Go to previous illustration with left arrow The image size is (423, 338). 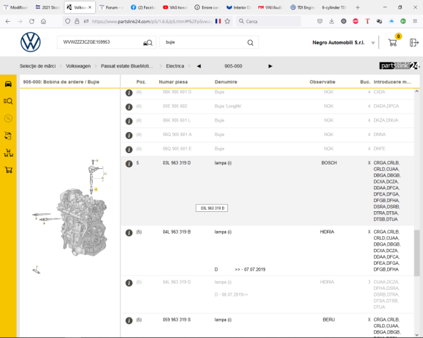[199, 66]
